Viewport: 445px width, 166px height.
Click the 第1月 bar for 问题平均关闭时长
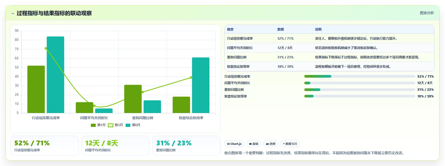coord(84,108)
